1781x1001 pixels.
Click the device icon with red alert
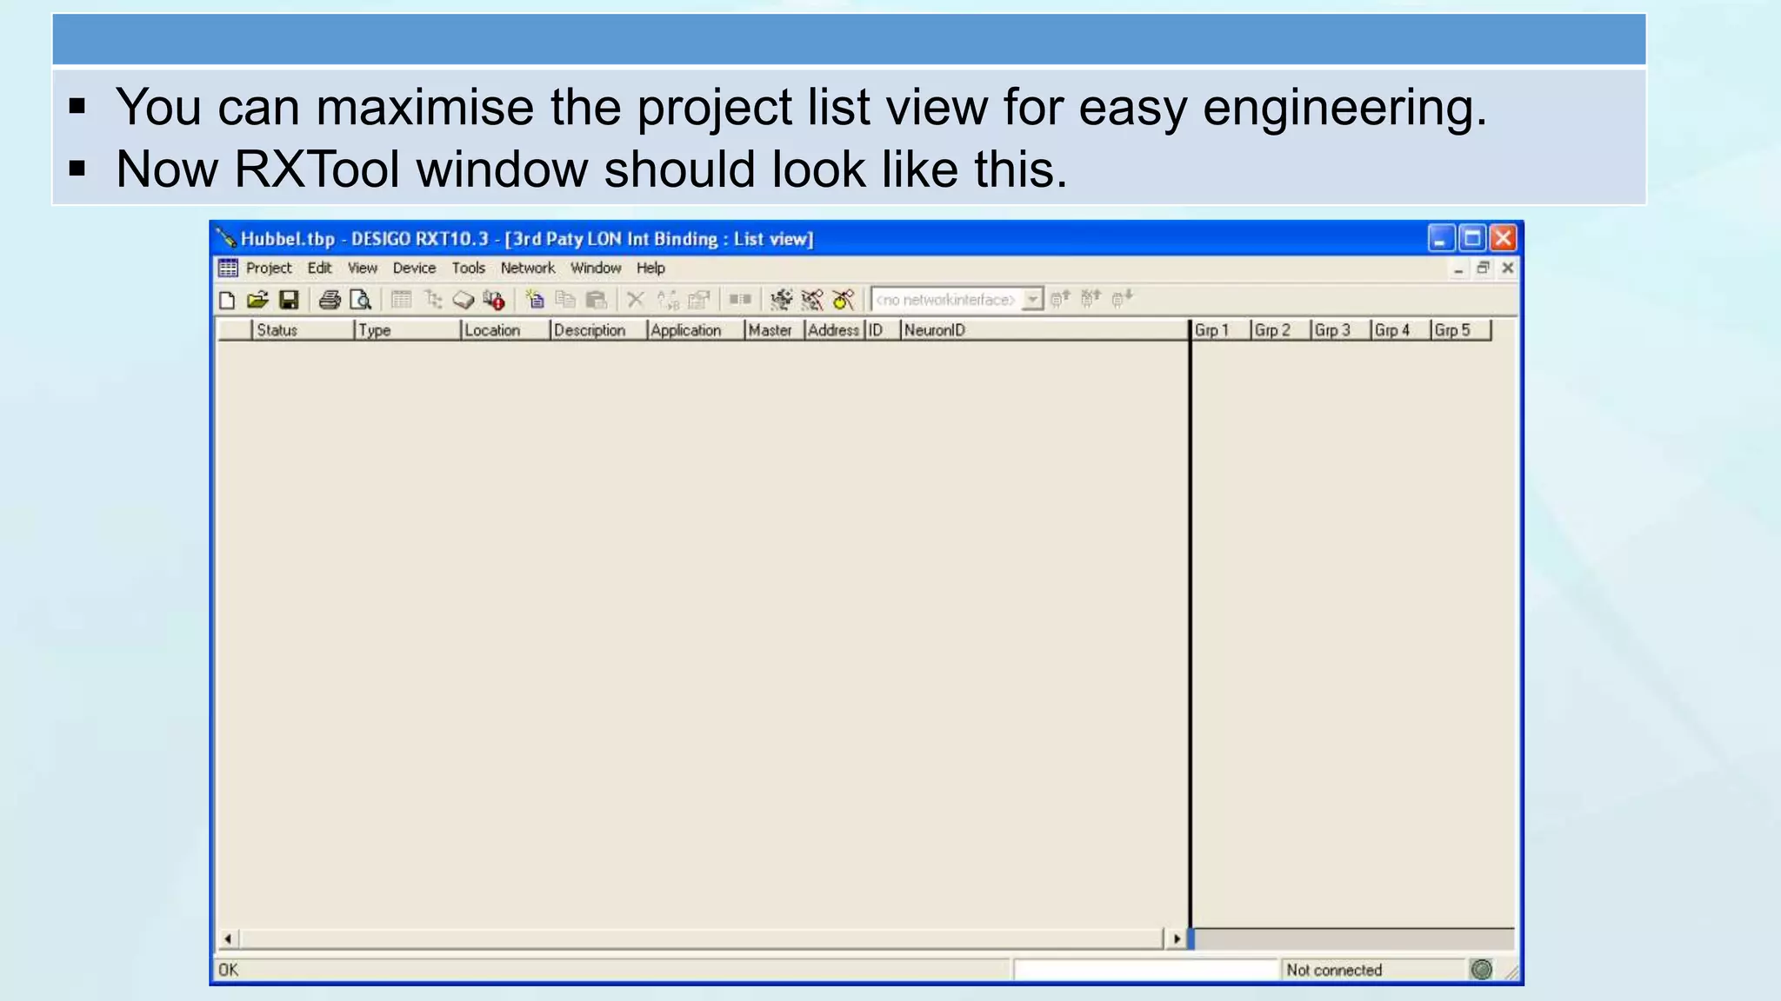pos(494,301)
